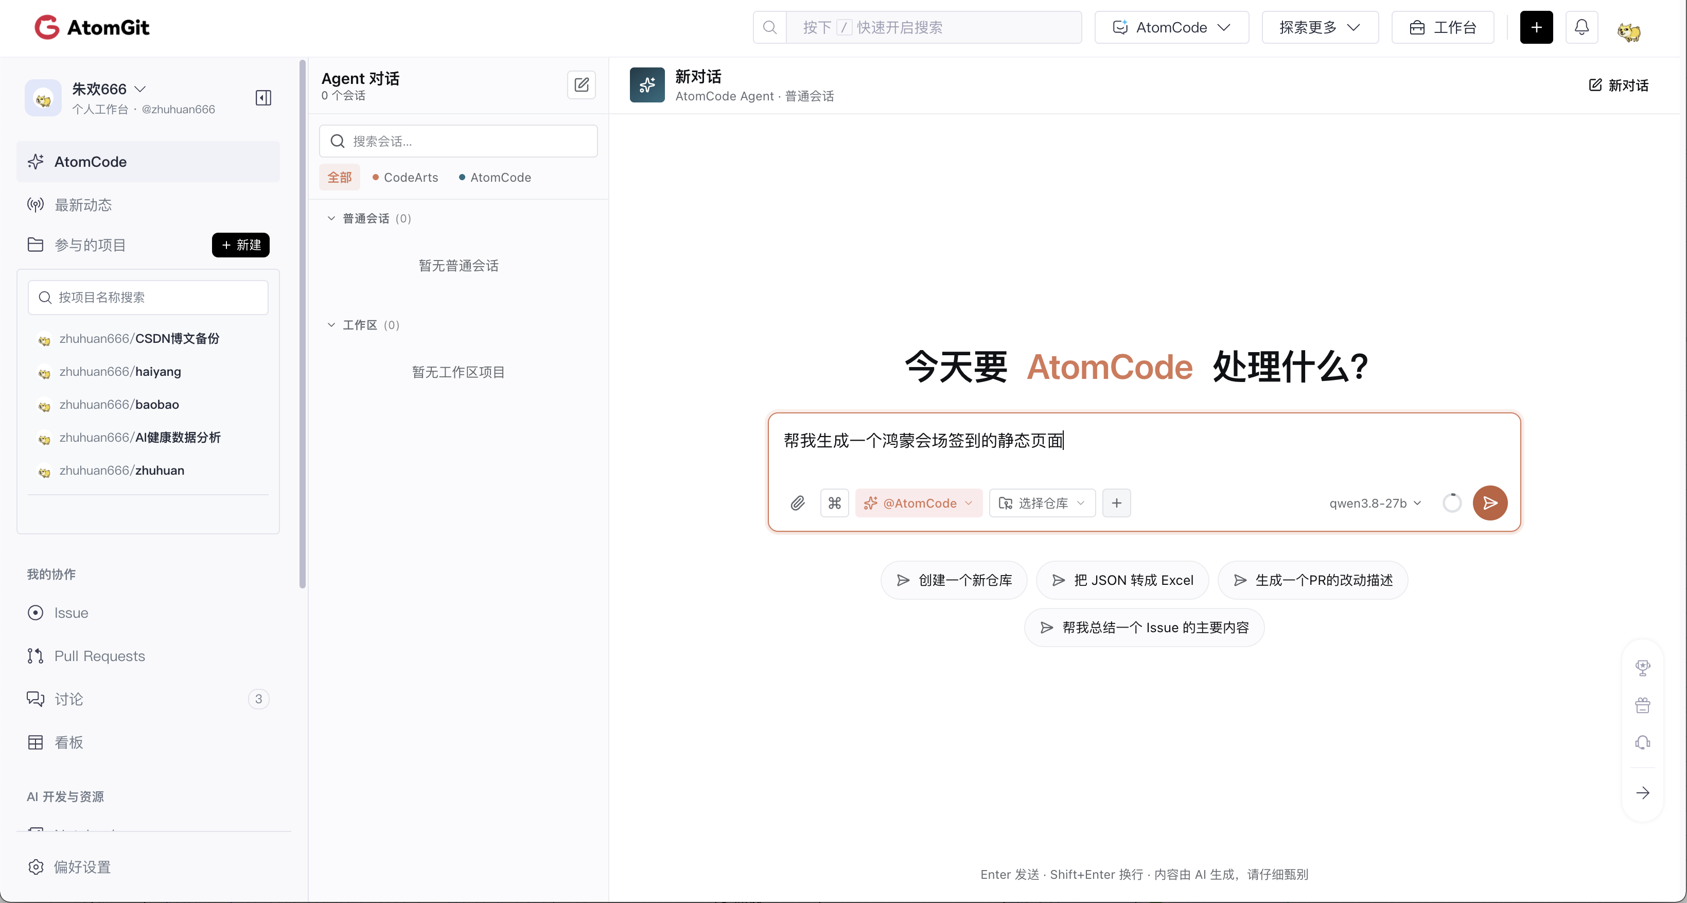Click 新对话 button at top right
This screenshot has height=903, width=1687.
point(1618,85)
